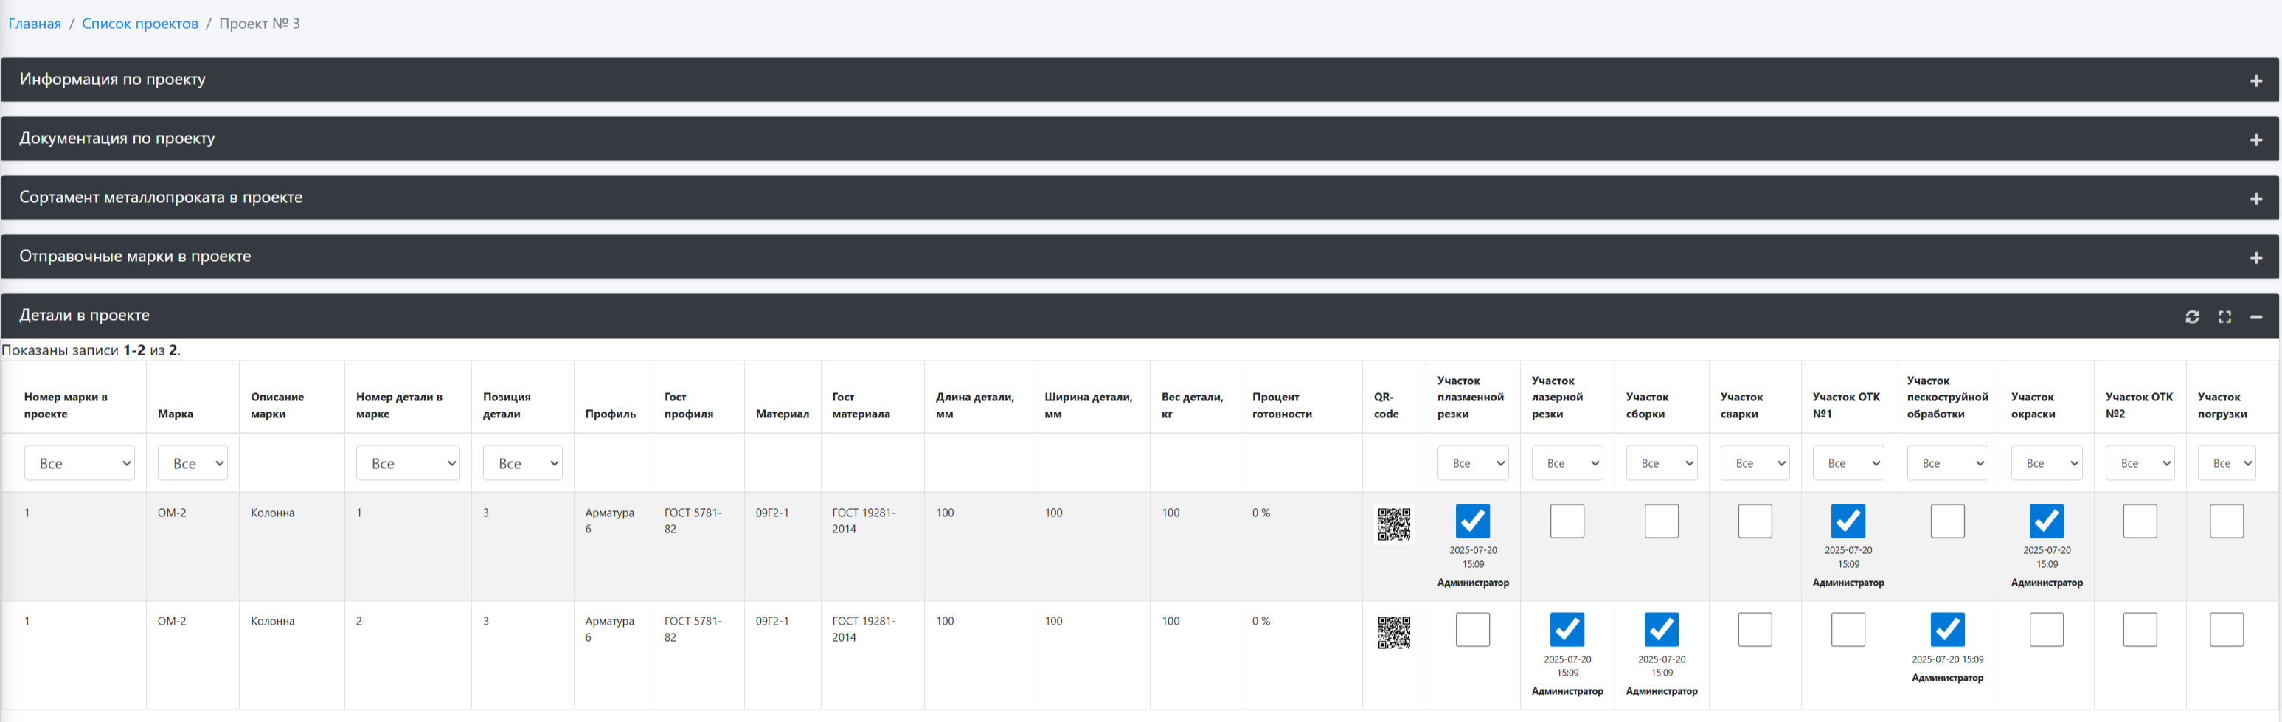This screenshot has height=722, width=2282.
Task: Open Участок плазменной резки filter dropdown
Action: tap(1472, 463)
